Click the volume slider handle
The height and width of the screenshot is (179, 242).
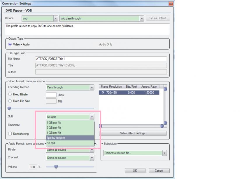pos(56,167)
